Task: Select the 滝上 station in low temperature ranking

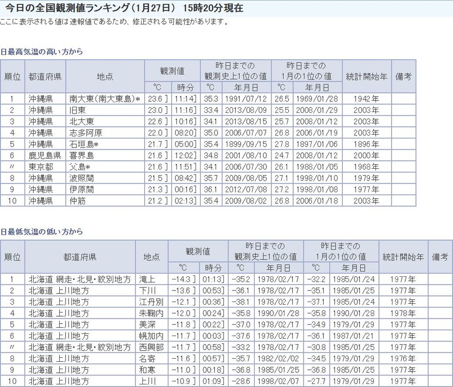Action: [147, 279]
